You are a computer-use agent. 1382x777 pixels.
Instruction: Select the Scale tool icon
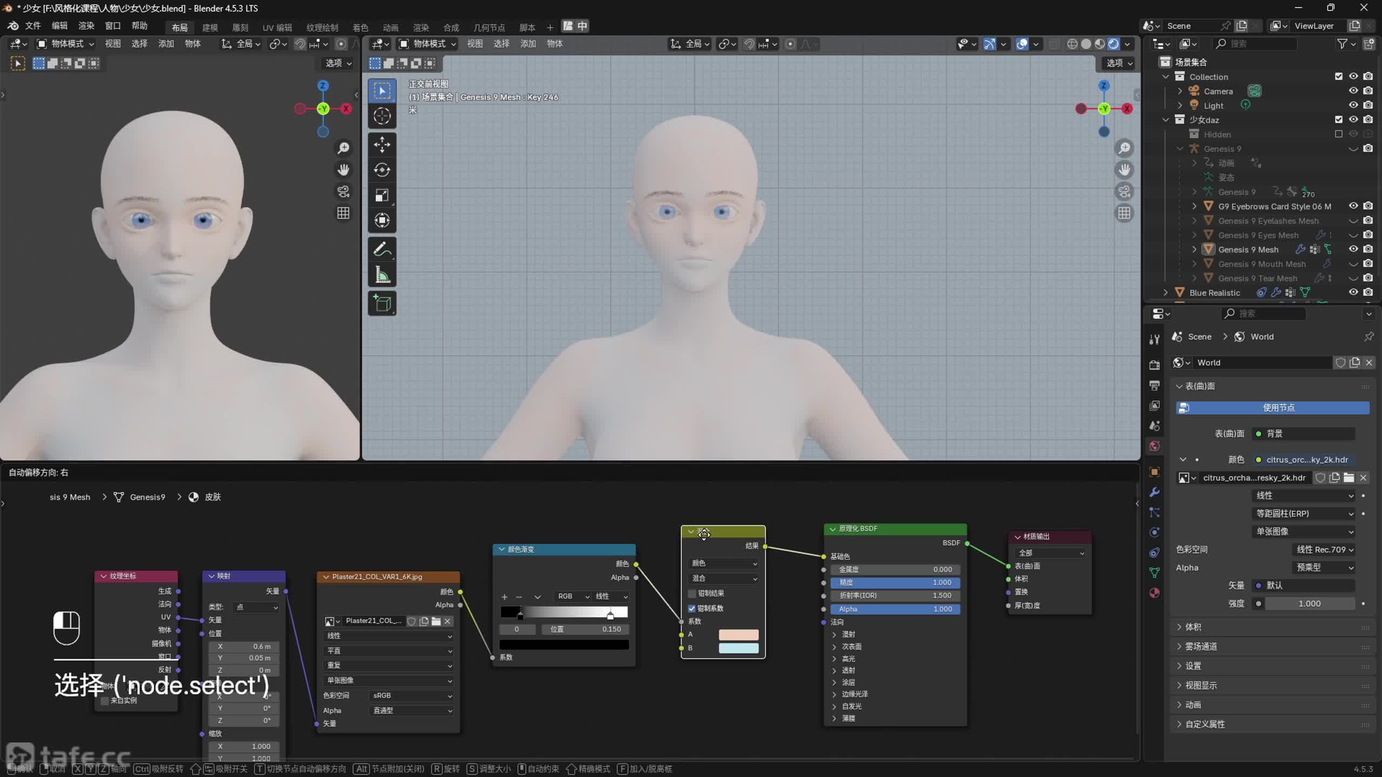click(x=382, y=195)
